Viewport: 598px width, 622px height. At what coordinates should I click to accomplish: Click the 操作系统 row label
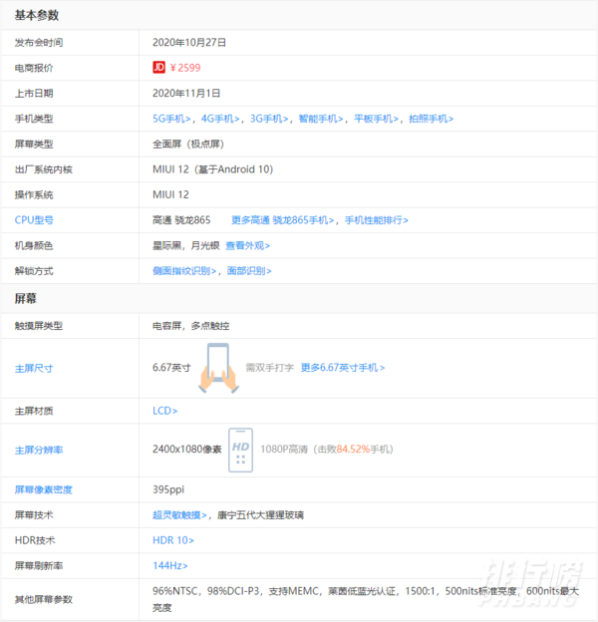[34, 194]
